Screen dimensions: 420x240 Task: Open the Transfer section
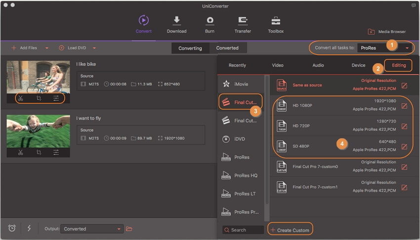243,24
